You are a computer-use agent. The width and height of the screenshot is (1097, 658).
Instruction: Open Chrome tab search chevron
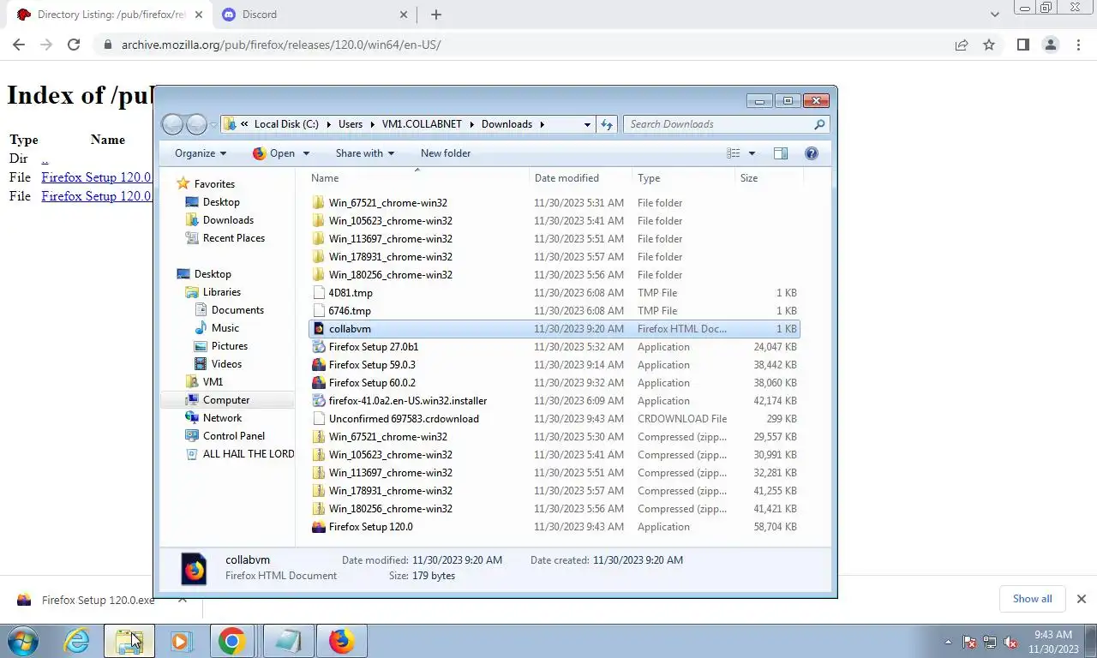pyautogui.click(x=994, y=15)
